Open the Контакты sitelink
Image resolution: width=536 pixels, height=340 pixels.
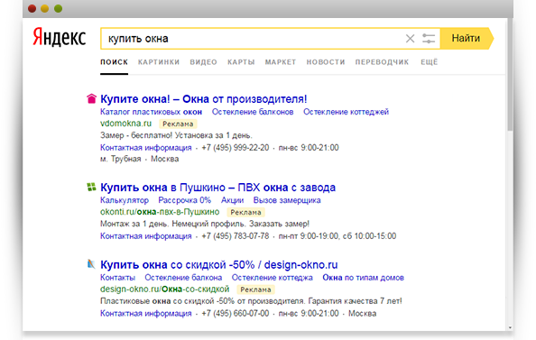point(117,278)
